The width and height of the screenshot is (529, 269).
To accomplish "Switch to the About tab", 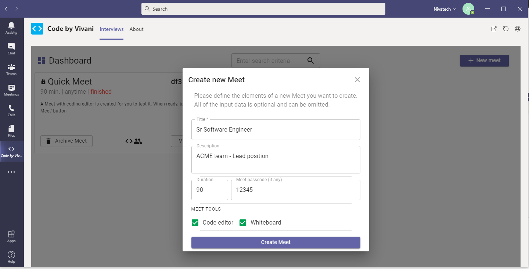I will point(136,29).
